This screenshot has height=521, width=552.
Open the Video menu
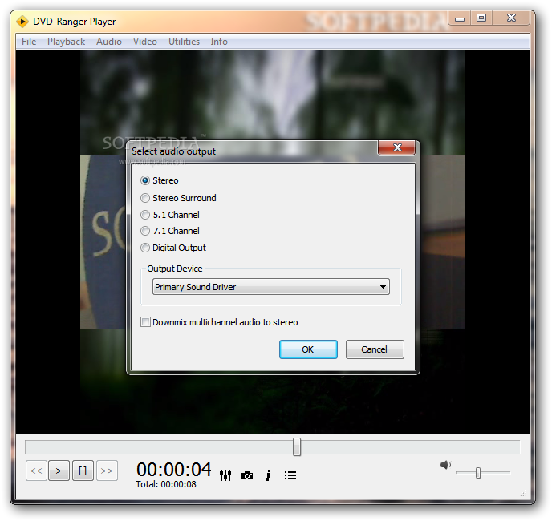(145, 42)
